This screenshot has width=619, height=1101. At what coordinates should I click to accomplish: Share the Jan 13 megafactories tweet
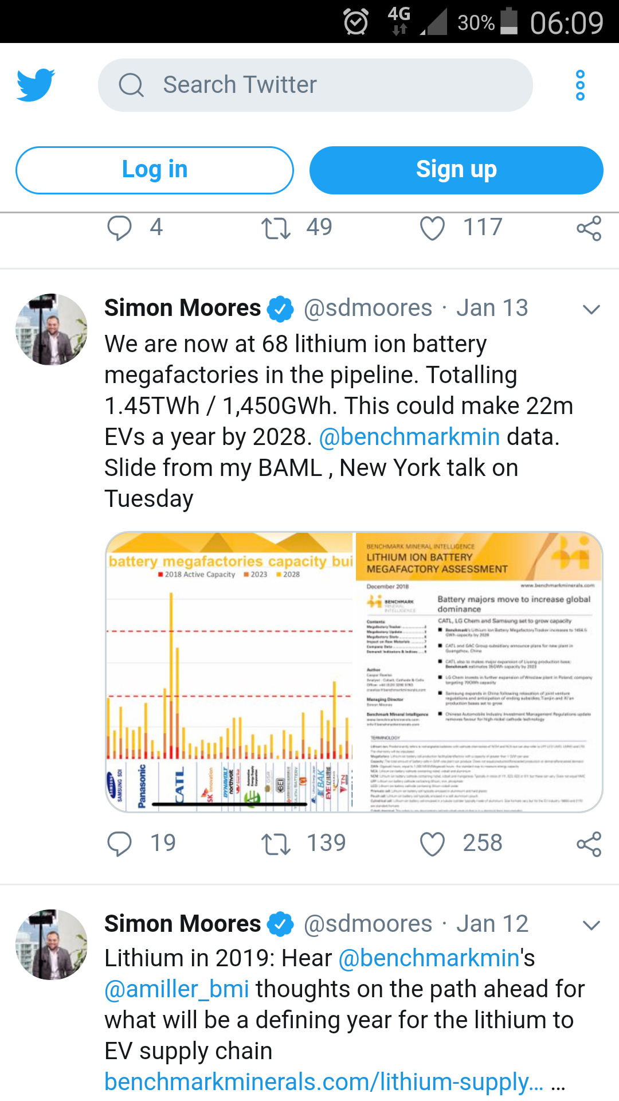pos(589,844)
